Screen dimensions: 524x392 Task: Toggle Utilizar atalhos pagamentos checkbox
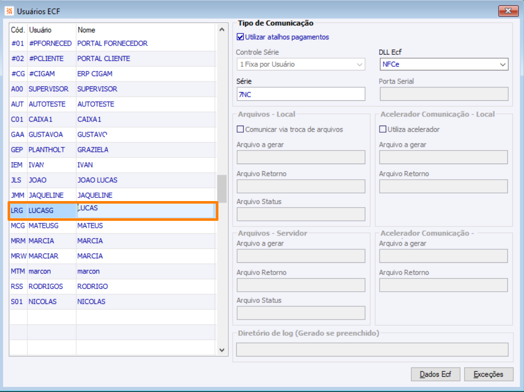click(x=241, y=37)
